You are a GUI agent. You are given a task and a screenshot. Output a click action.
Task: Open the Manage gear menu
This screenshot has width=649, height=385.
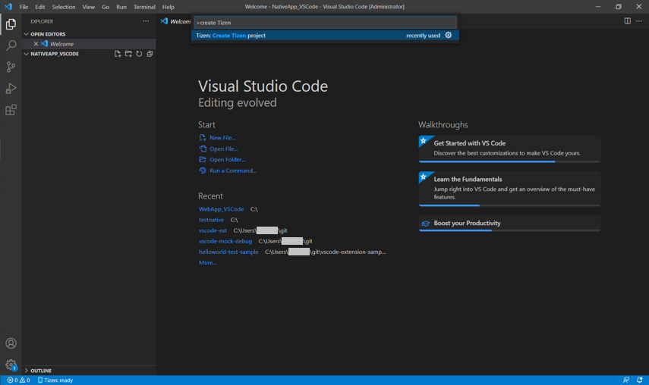click(11, 365)
